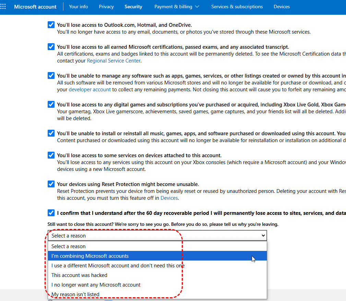Go to the Privacy tab
The height and width of the screenshot is (301, 346).
tap(106, 7)
